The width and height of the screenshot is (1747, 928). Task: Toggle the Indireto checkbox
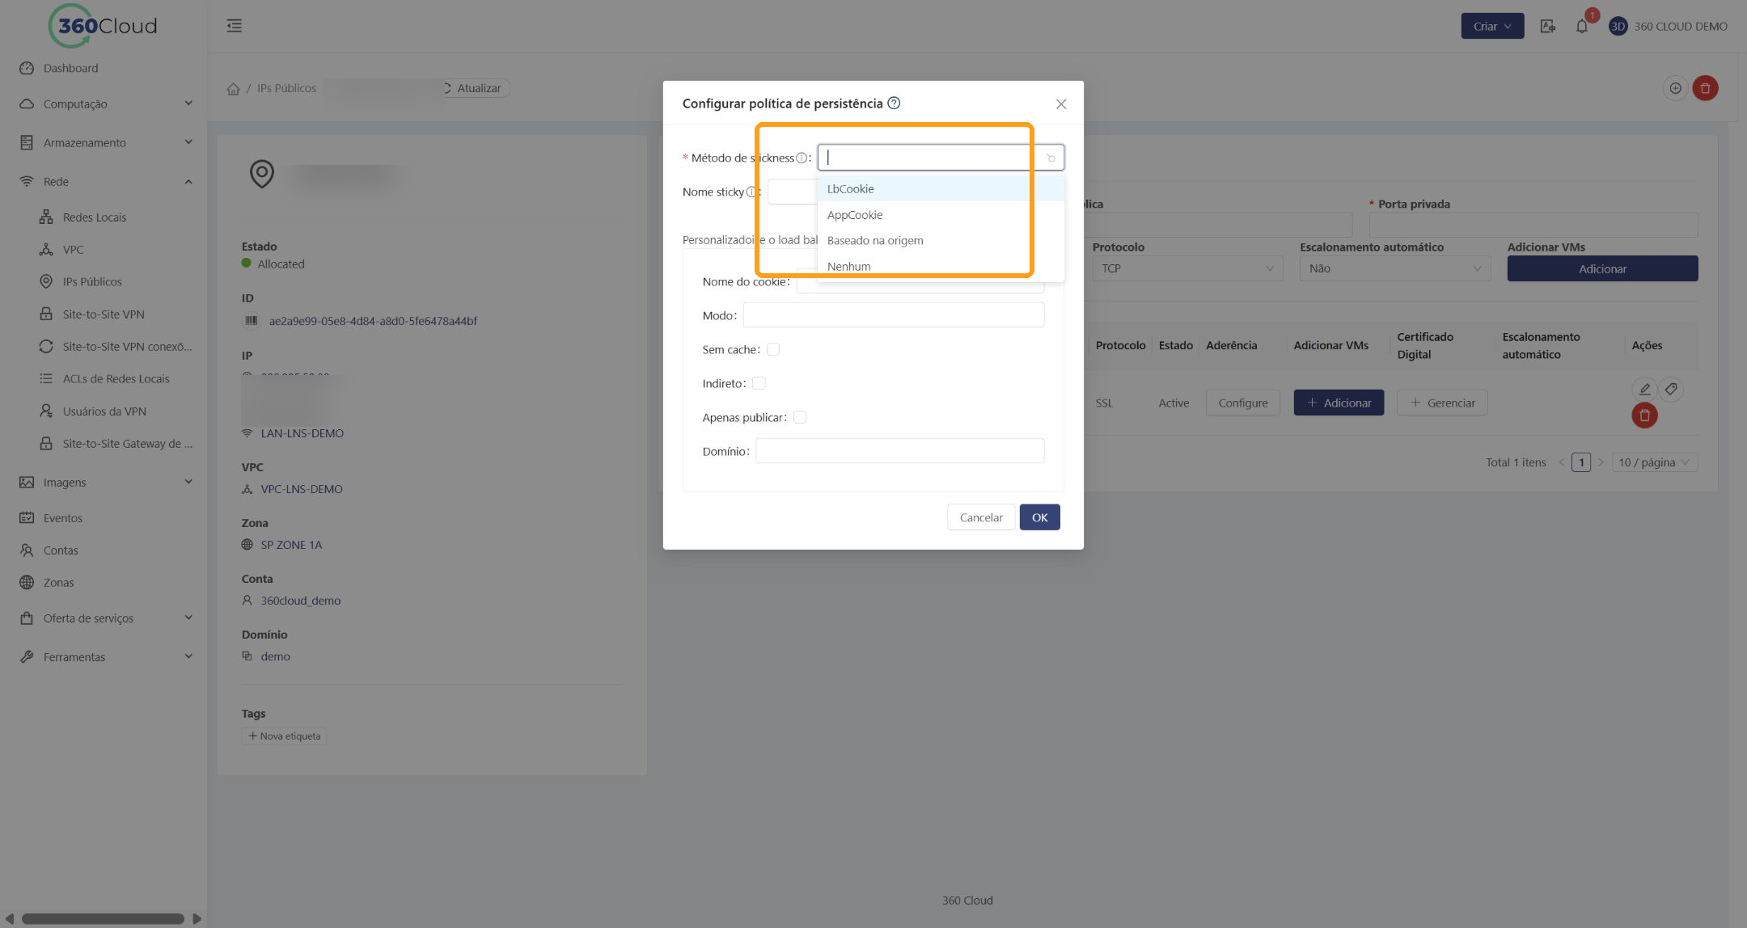(x=759, y=384)
